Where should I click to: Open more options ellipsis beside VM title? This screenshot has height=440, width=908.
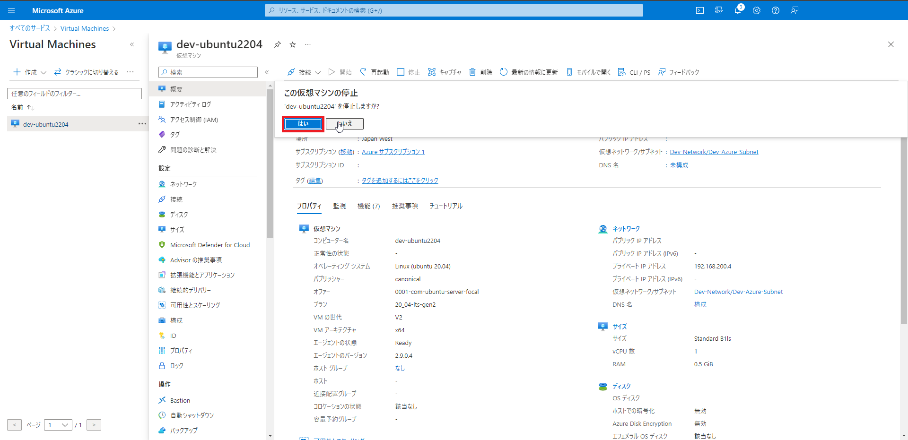pos(308,44)
